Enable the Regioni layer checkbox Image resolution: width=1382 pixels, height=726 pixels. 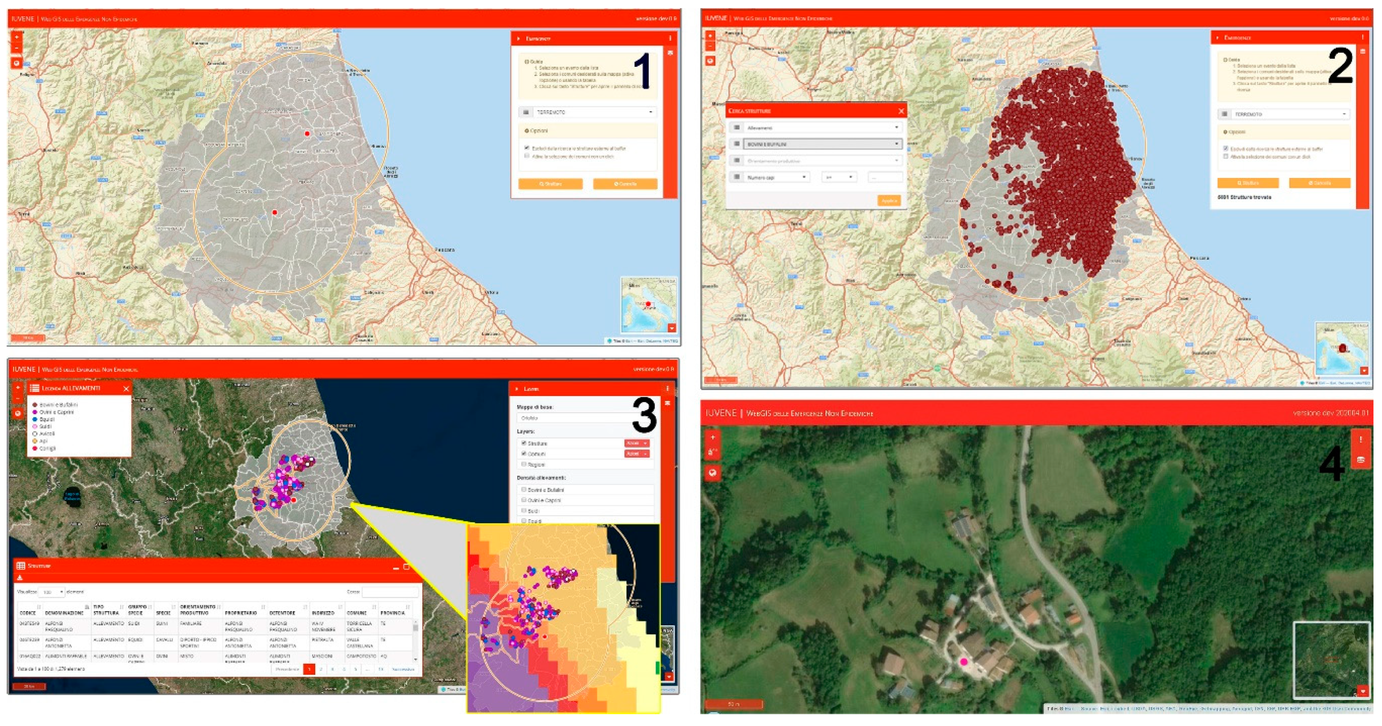click(x=524, y=464)
